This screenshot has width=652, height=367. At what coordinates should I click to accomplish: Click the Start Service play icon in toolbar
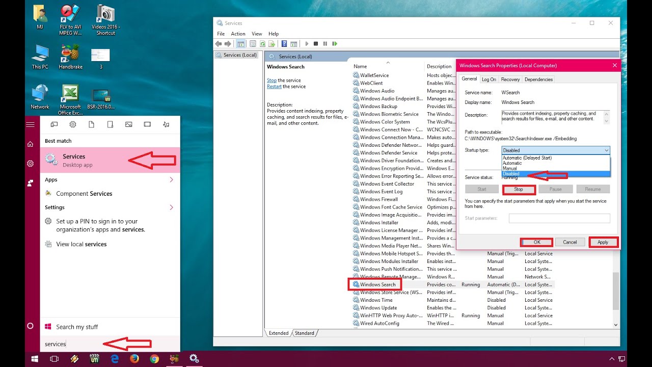307,44
